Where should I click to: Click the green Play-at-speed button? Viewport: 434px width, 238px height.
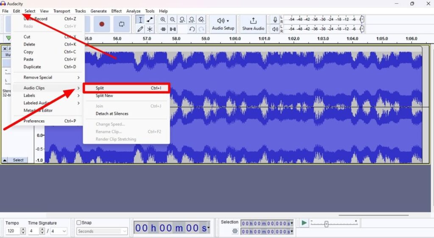tap(304, 223)
